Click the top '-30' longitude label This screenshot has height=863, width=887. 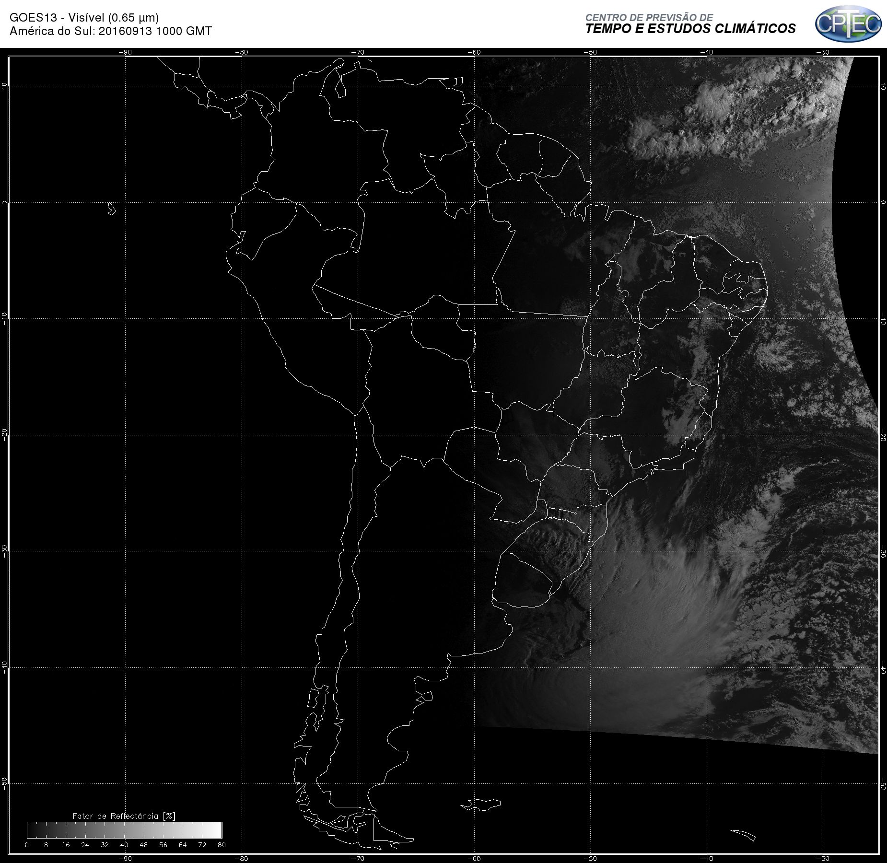(823, 52)
